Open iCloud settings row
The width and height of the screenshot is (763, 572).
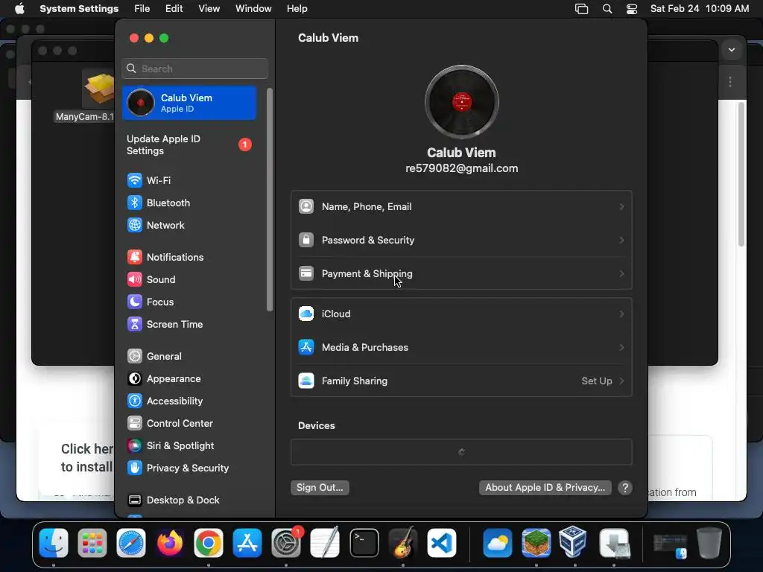tap(461, 314)
